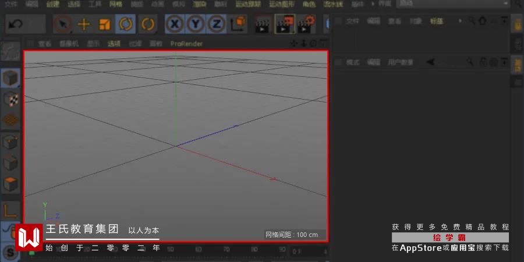Select the highlighted Rotate tool
This screenshot has width=524, height=262.
tap(126, 24)
